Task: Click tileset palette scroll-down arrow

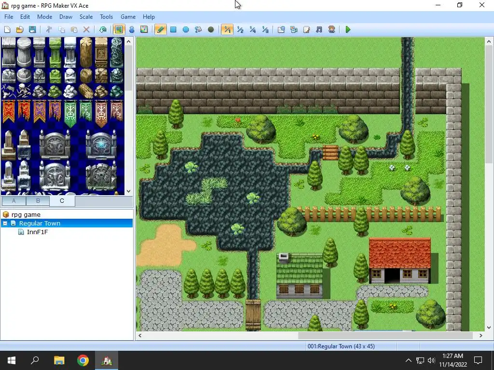Action: pos(128,191)
